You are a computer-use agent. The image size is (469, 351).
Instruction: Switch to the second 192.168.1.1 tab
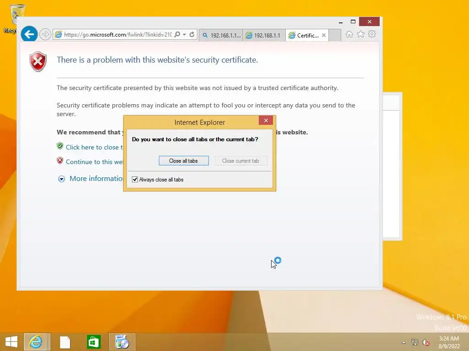tap(264, 35)
